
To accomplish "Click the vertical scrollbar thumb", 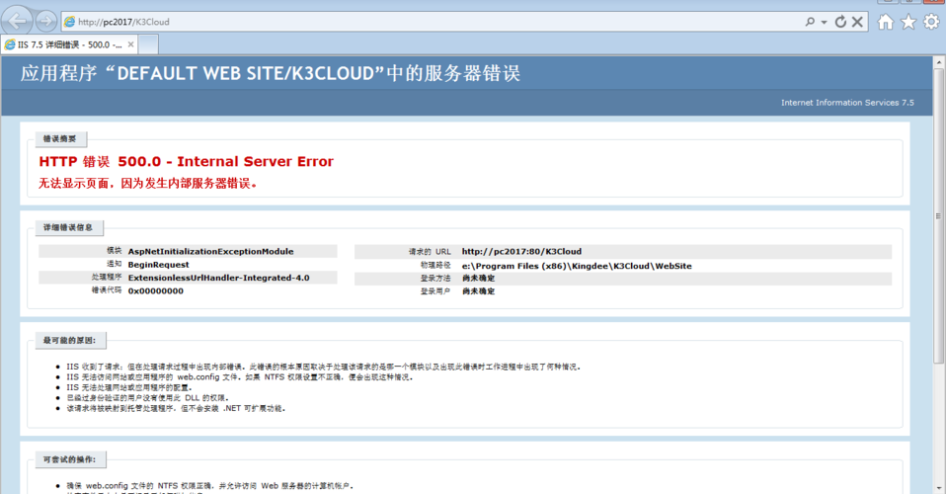I will coord(939,215).
